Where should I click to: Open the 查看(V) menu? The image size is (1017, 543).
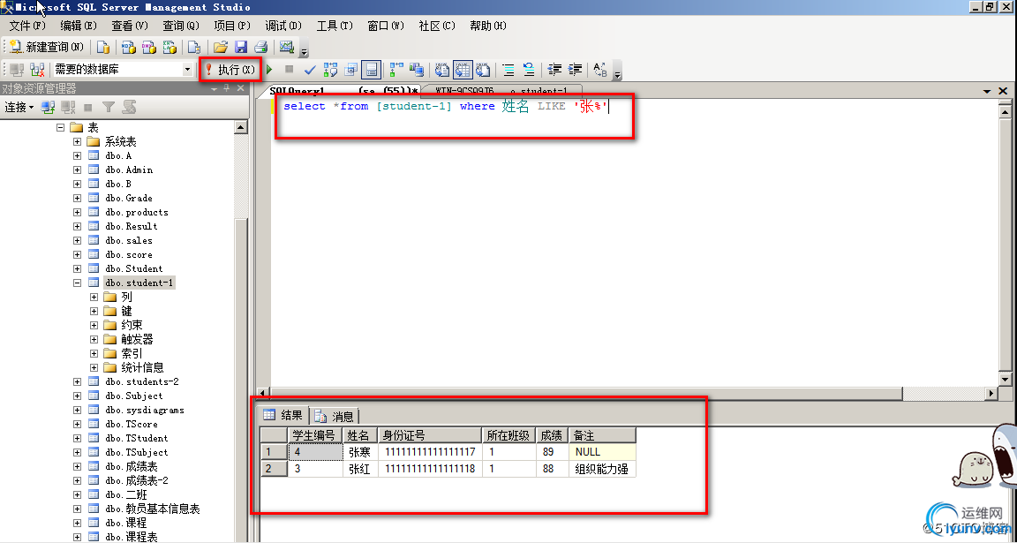[130, 26]
